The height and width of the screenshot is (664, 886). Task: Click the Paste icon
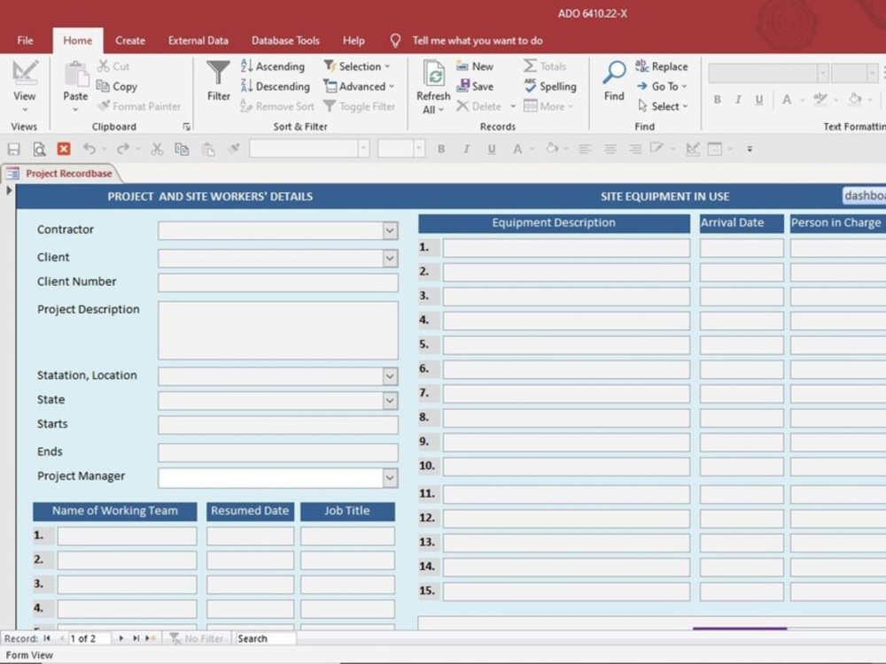click(x=75, y=75)
